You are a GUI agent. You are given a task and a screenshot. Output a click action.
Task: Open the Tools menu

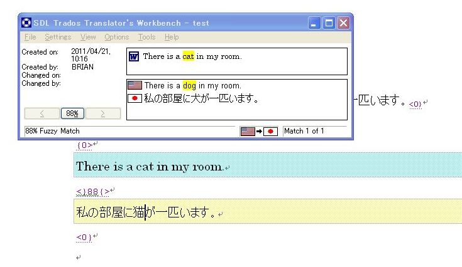[146, 37]
